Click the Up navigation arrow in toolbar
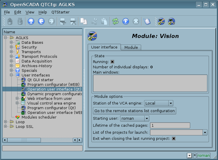Viewport: 218px width, 160px height. [31, 21]
